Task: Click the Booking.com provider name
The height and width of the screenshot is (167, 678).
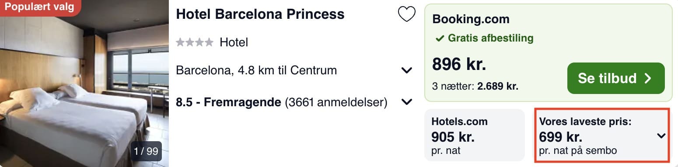Action: click(x=471, y=19)
